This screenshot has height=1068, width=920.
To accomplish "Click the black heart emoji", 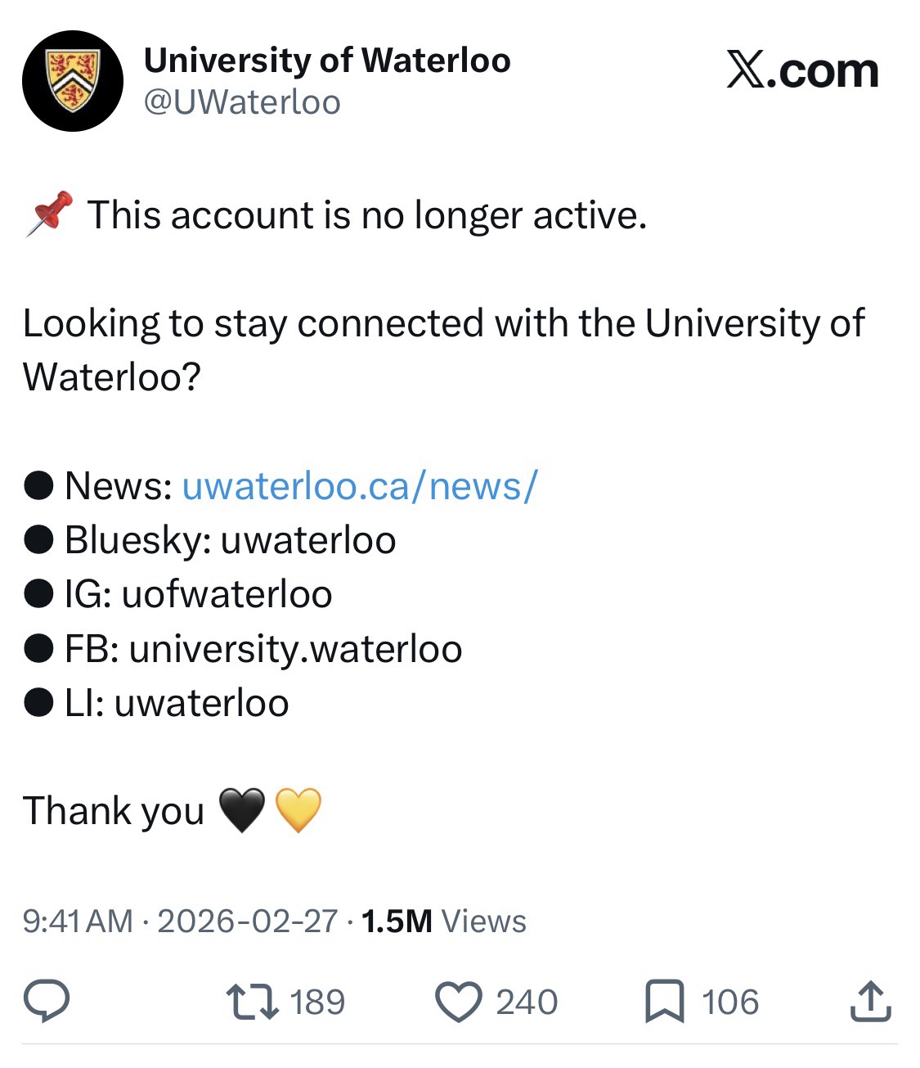I will point(242,810).
